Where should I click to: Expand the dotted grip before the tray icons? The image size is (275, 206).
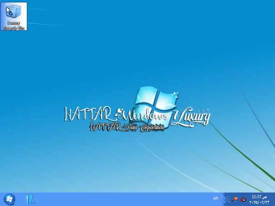(227, 199)
